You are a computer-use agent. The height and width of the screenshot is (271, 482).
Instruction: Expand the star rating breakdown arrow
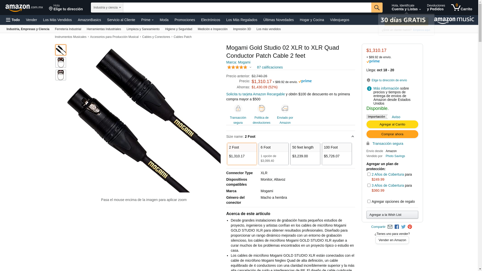(x=250, y=67)
